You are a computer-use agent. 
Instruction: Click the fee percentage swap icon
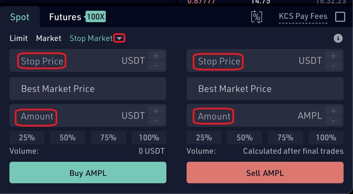(257, 17)
